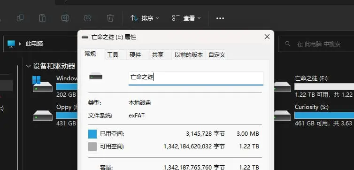Click the drive icon in properties dialog
This screenshot has height=170, width=354.
pyautogui.click(x=96, y=77)
